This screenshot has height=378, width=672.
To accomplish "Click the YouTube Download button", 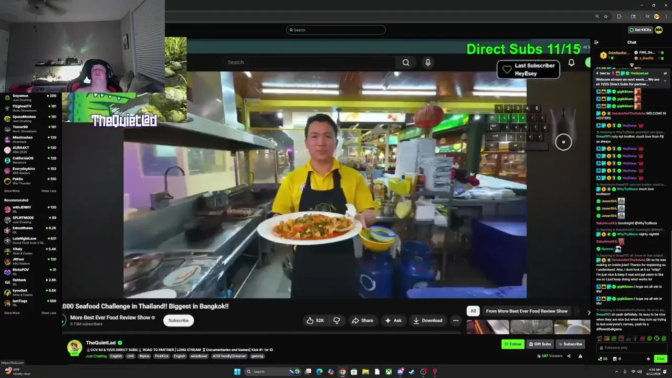I will point(427,320).
